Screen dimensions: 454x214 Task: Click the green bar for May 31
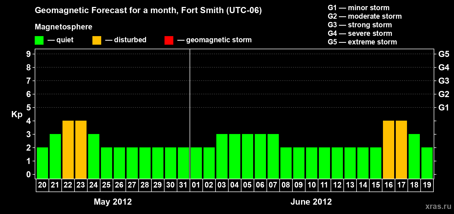[x=183, y=163]
